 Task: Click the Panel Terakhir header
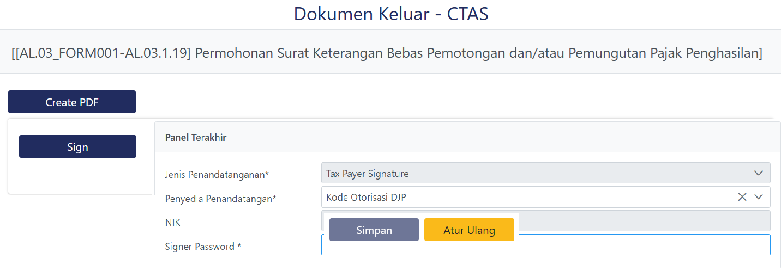pyautogui.click(x=196, y=138)
